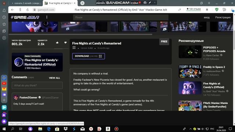Open the checkered floor screenshot thumbnail
The width and height of the screenshot is (235, 132).
183,27
